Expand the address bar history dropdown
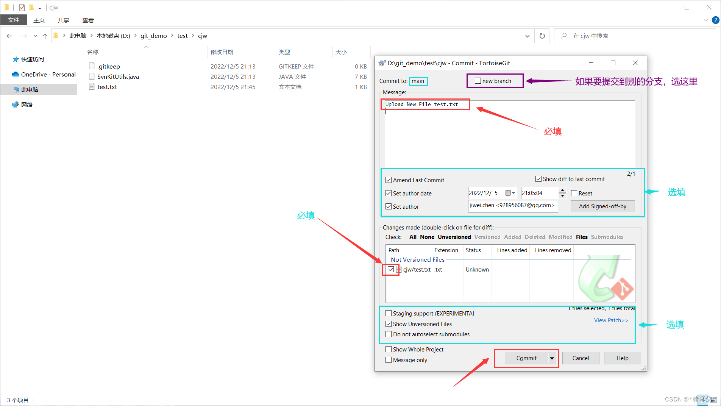This screenshot has width=721, height=406. 527,36
